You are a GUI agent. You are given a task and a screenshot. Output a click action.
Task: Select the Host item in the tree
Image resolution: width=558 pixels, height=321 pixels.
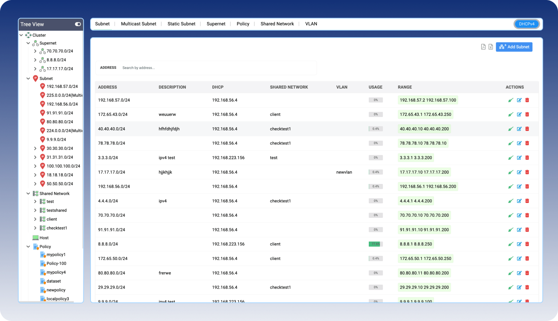(44, 238)
